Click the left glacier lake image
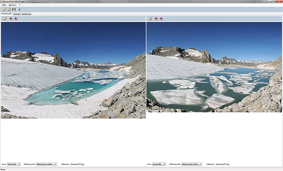Screen dimensions: 283x171 73,70
